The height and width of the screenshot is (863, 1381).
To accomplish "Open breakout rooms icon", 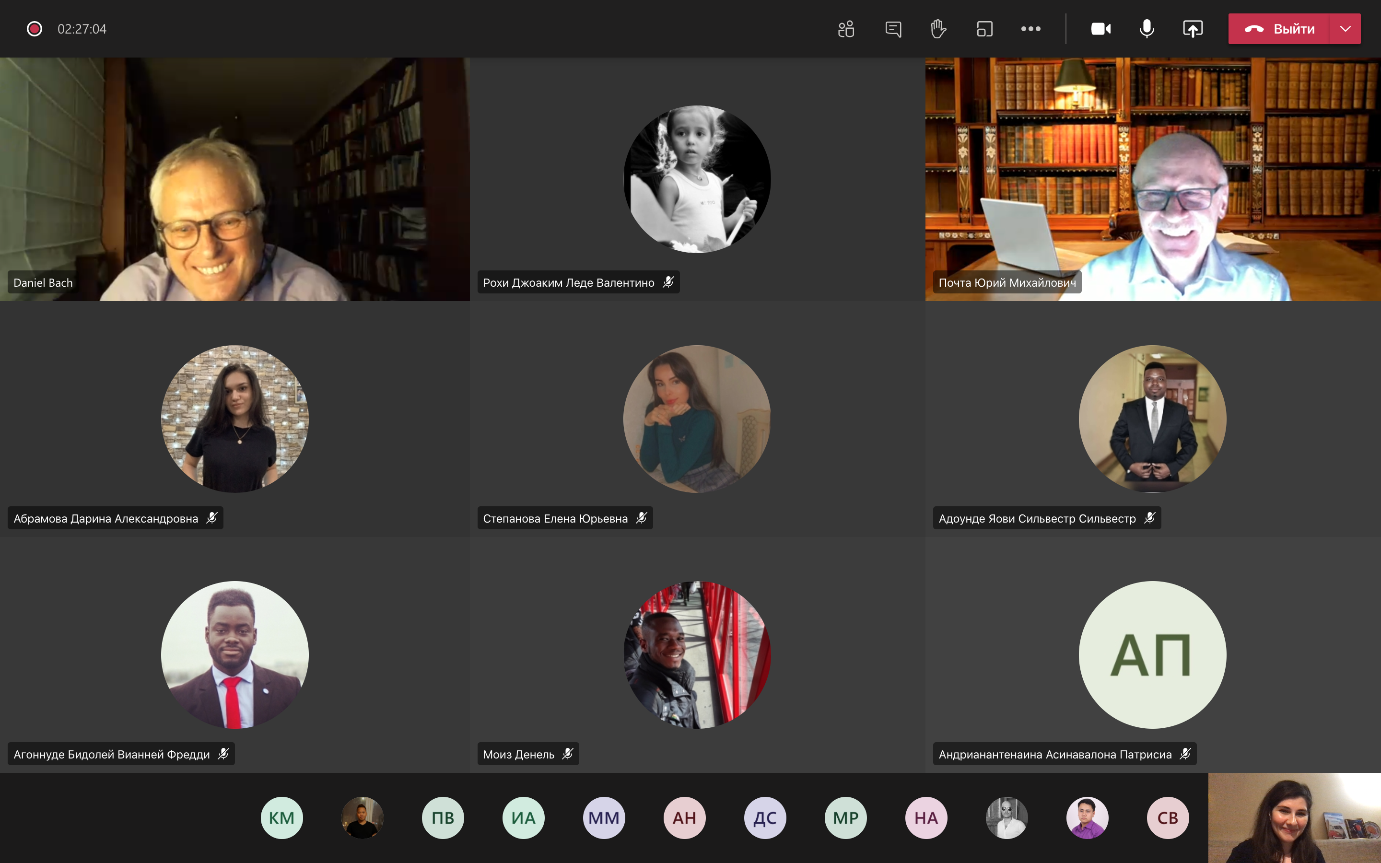I will tap(985, 29).
